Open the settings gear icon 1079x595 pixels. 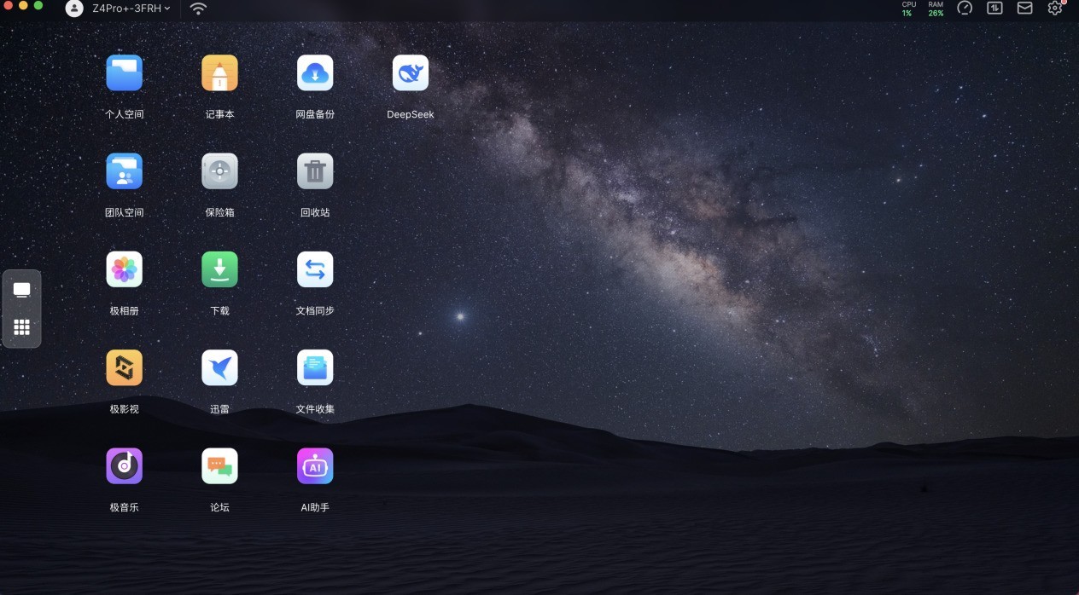click(x=1055, y=8)
